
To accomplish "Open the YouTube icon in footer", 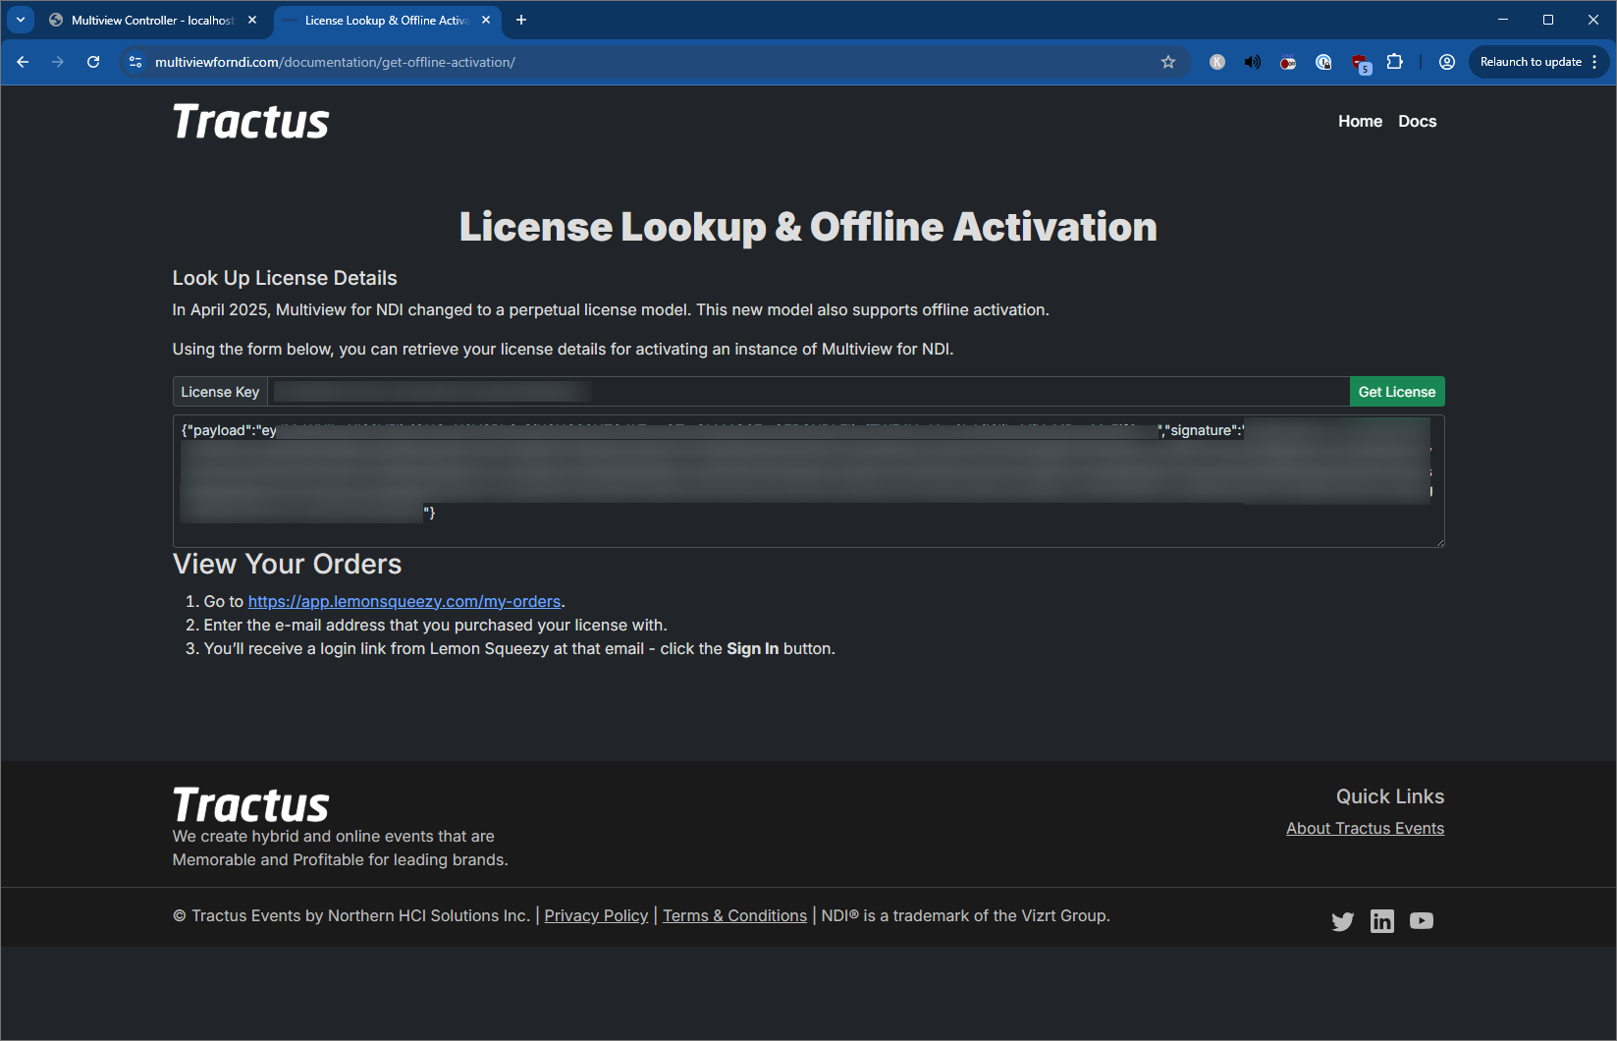I will click(x=1421, y=921).
